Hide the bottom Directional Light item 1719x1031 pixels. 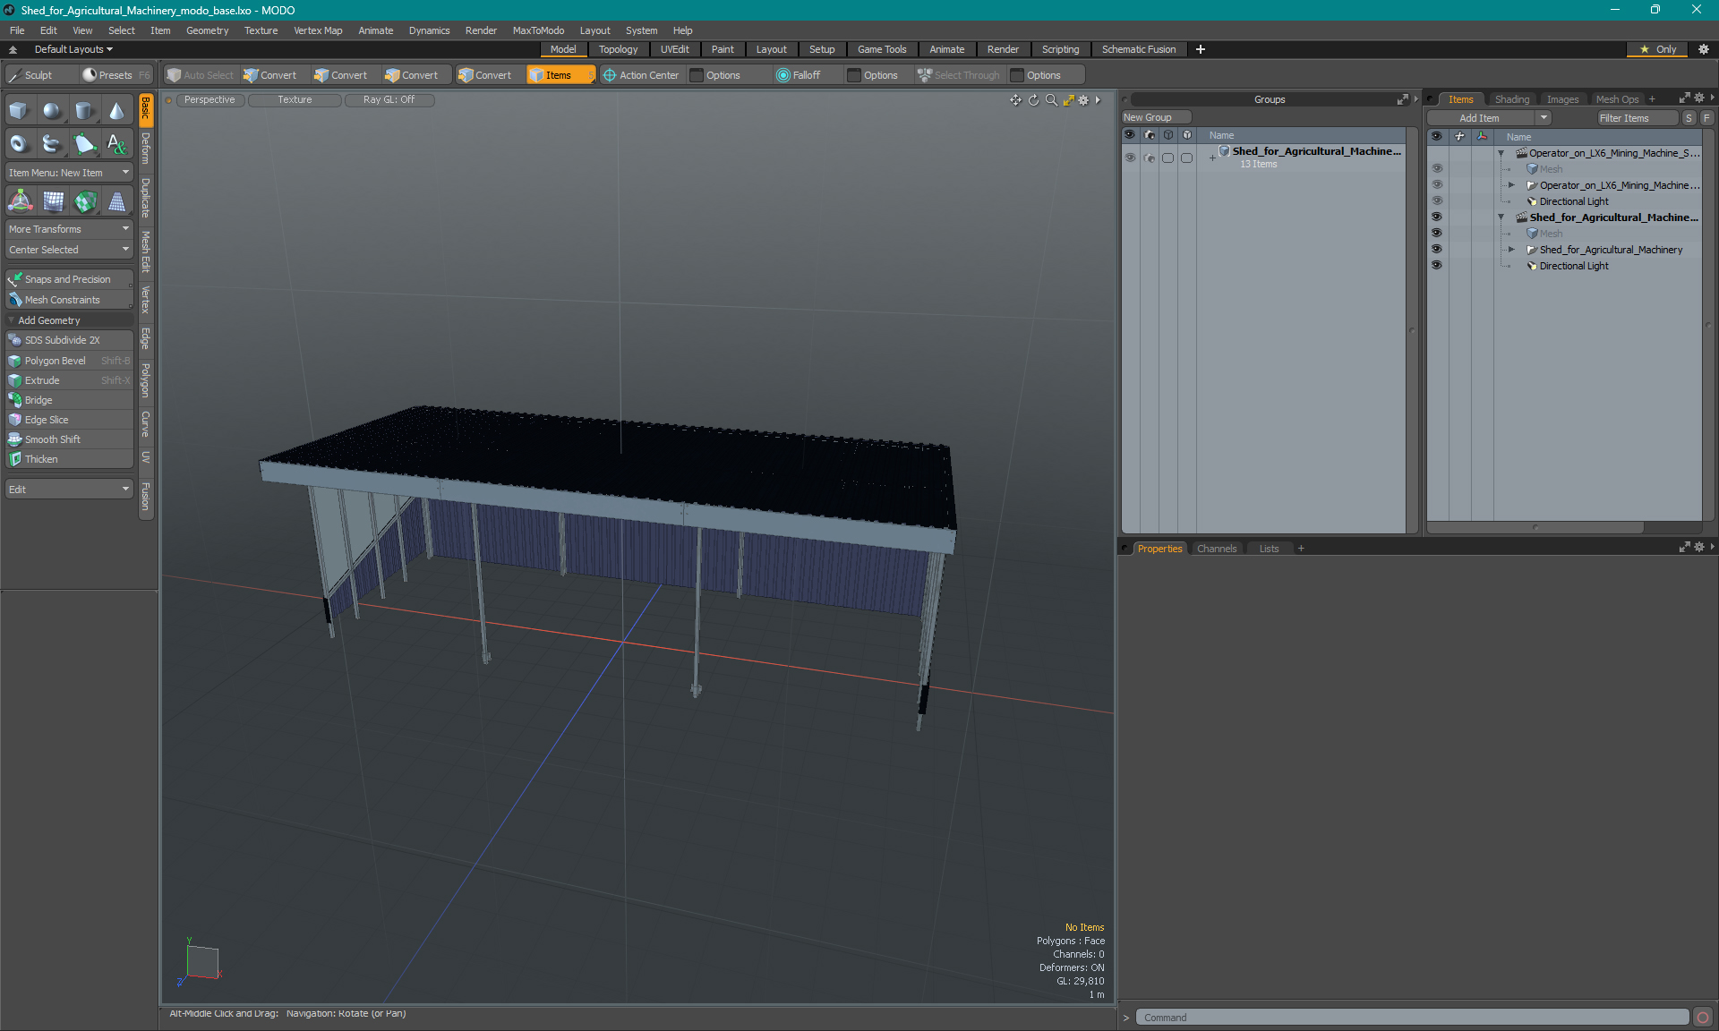(1437, 266)
